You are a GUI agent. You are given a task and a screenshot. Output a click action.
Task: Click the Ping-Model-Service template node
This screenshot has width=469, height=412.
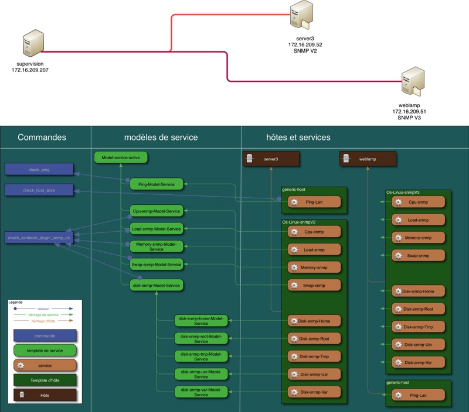click(156, 184)
